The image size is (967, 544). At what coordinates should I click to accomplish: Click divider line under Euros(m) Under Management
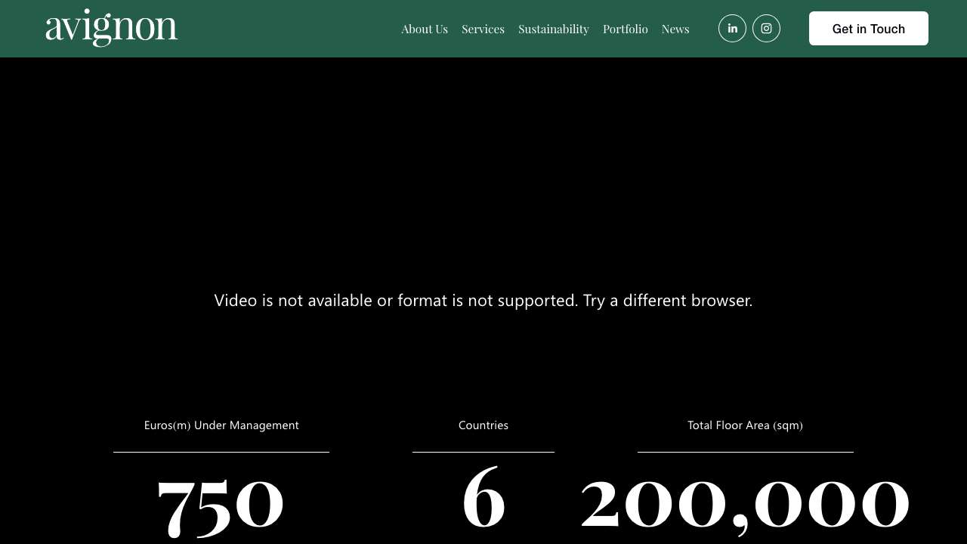click(x=221, y=452)
